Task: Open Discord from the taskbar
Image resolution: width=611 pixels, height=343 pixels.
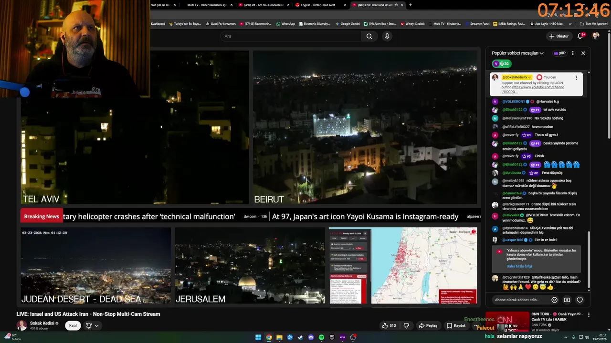Action: (311, 337)
